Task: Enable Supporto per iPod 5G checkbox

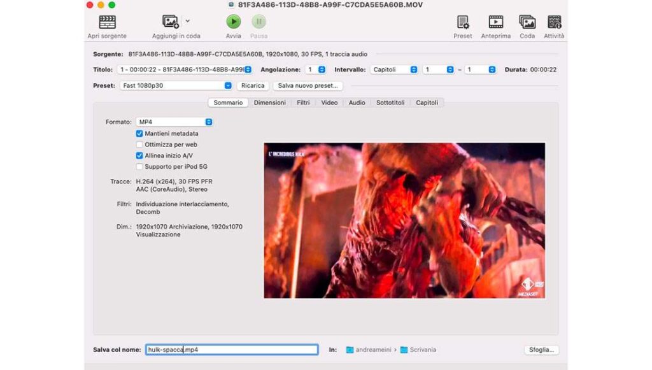Action: 139,166
